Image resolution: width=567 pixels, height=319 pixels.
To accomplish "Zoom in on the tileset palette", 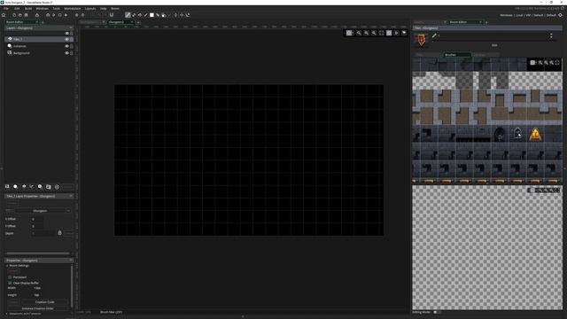I will (x=551, y=63).
